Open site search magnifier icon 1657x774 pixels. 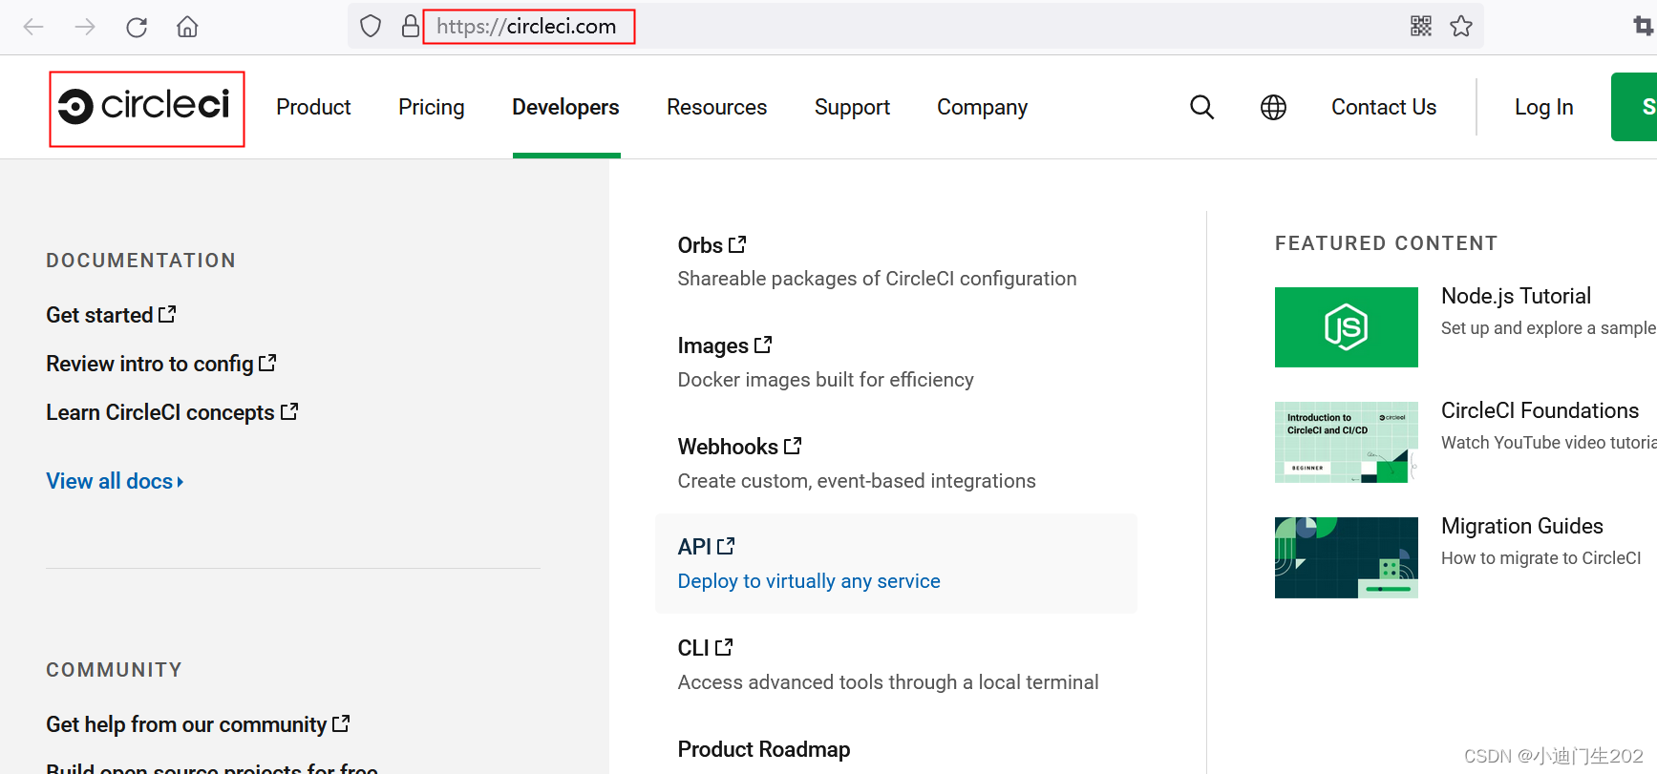pos(1202,107)
